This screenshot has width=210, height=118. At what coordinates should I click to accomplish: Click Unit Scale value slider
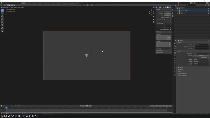pos(201,56)
